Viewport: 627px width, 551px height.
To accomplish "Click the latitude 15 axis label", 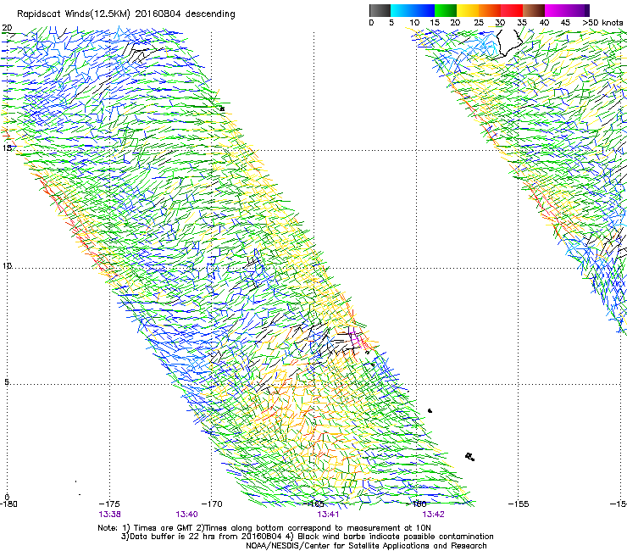I will tap(7, 148).
